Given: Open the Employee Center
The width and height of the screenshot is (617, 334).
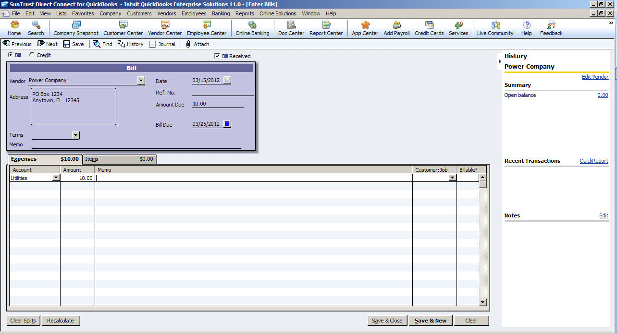Looking at the screenshot, I should (x=207, y=28).
